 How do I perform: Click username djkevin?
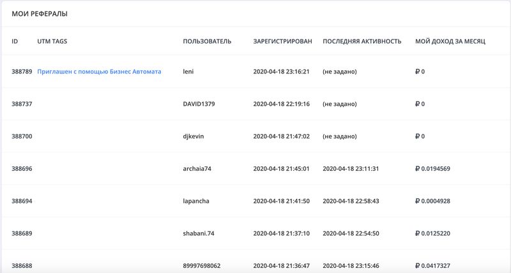coord(194,136)
